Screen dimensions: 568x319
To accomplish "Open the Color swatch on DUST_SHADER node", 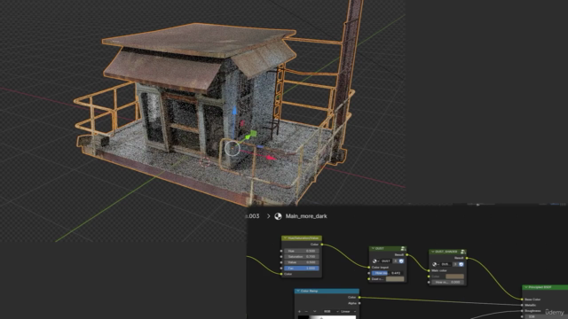I will [x=454, y=276].
